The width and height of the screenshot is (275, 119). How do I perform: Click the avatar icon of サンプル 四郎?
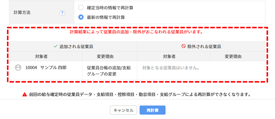18,68
